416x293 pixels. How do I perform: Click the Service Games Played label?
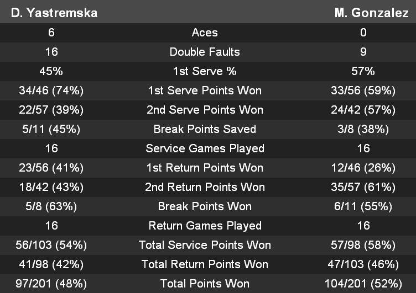(205, 148)
